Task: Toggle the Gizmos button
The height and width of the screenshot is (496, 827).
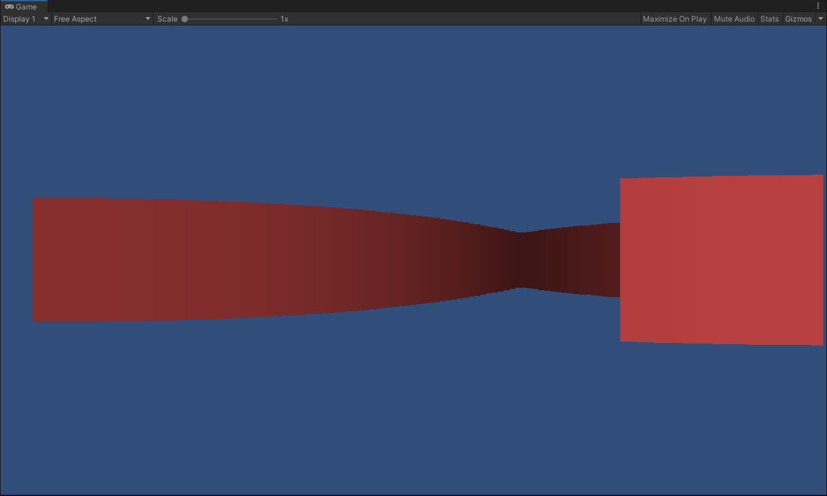Action: (x=798, y=19)
